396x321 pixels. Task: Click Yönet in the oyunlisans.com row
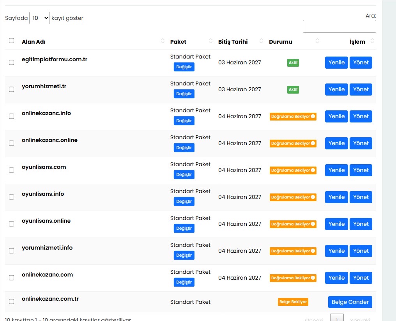point(361,170)
